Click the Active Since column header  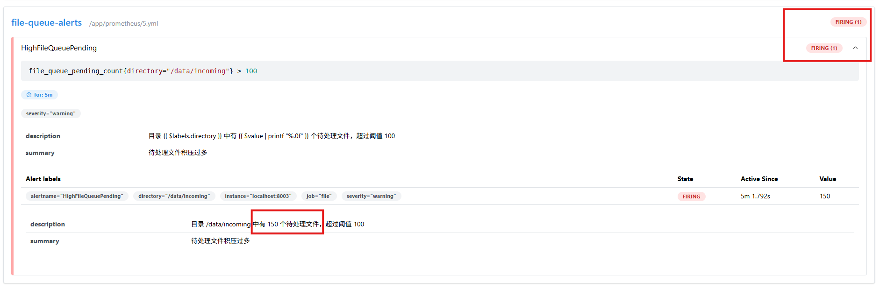[x=759, y=179]
